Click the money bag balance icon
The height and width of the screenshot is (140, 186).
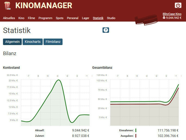click(x=164, y=18)
